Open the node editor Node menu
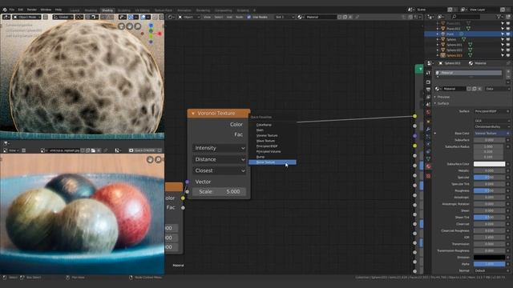Image resolution: width=513 pixels, height=288 pixels. (239, 17)
